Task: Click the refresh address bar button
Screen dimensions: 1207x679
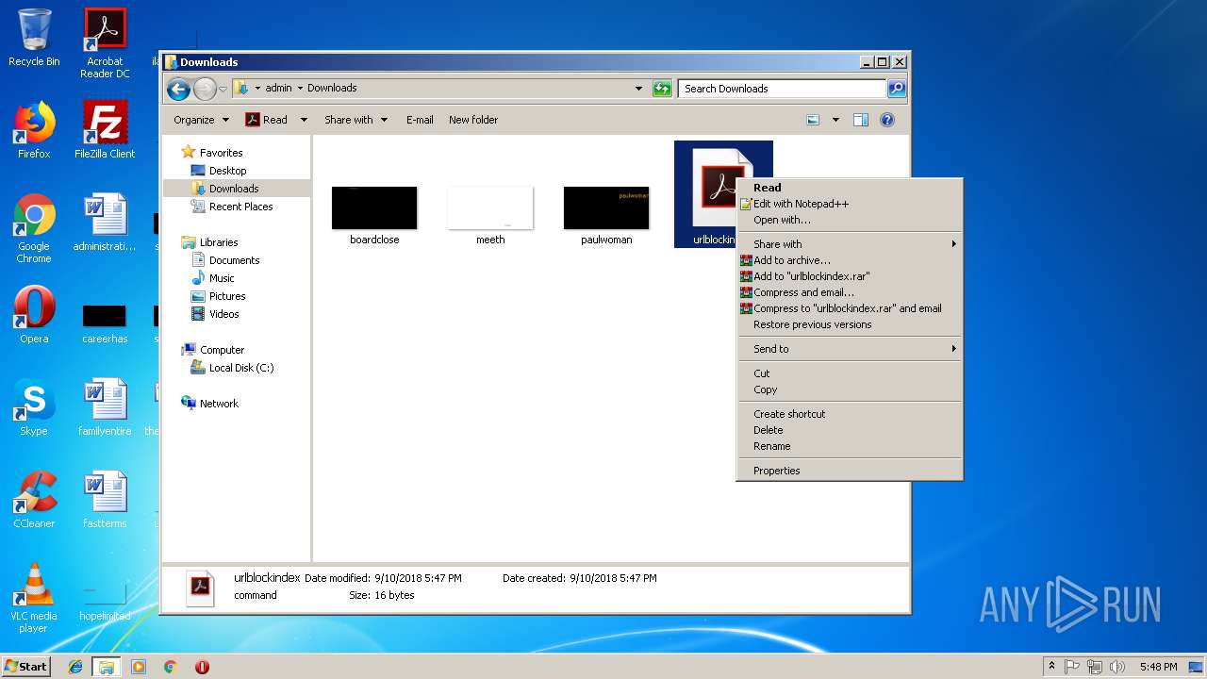Action: click(662, 89)
